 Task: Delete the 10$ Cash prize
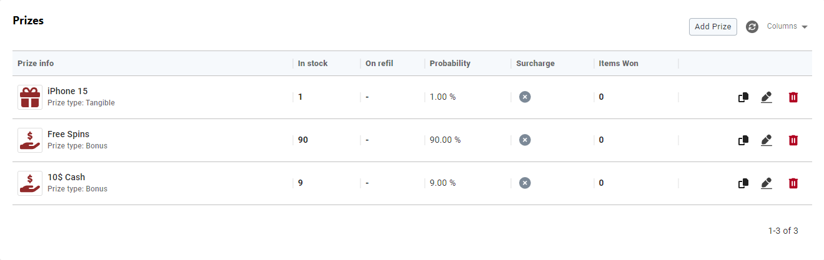click(793, 183)
